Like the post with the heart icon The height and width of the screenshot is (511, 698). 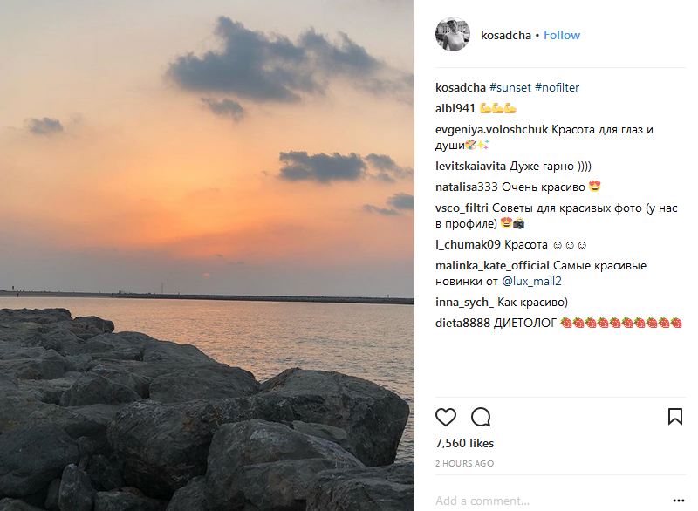[x=446, y=417]
